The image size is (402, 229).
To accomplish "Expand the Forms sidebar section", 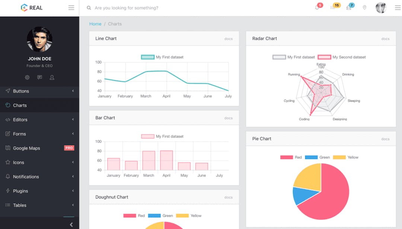I will (x=20, y=134).
